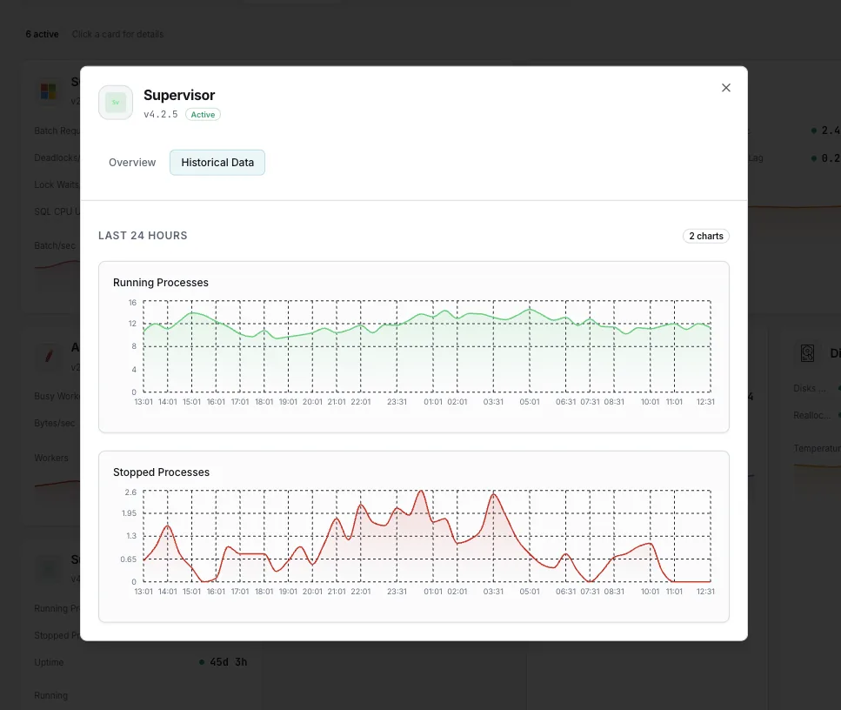Click the Supervisor app icon in header
The width and height of the screenshot is (841, 710).
point(116,103)
